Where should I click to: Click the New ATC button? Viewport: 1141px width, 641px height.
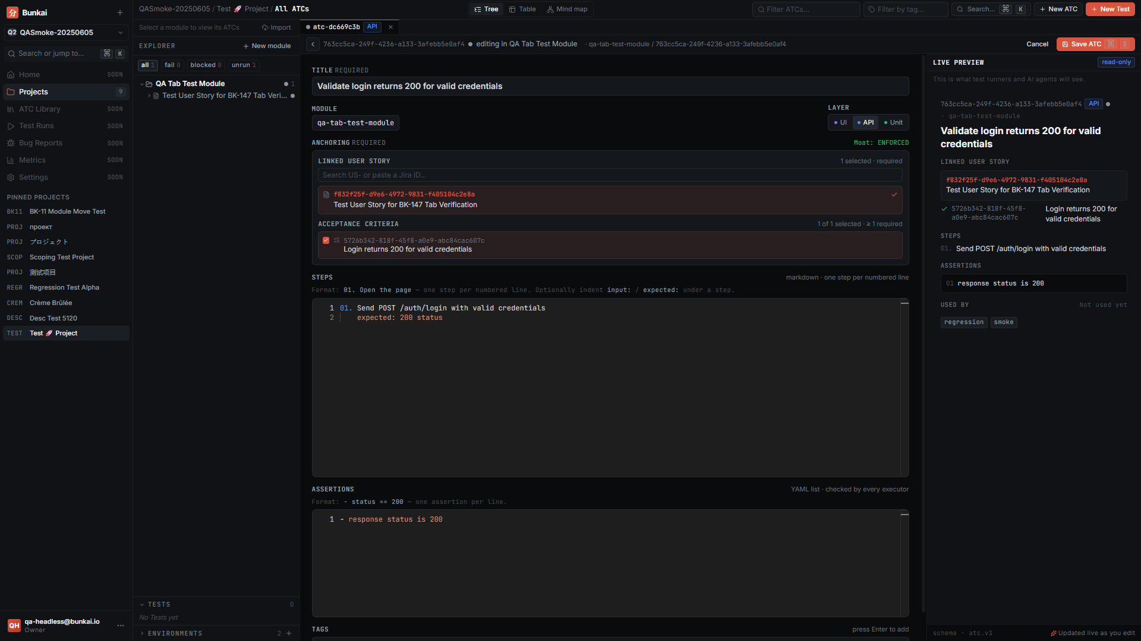1058,9
